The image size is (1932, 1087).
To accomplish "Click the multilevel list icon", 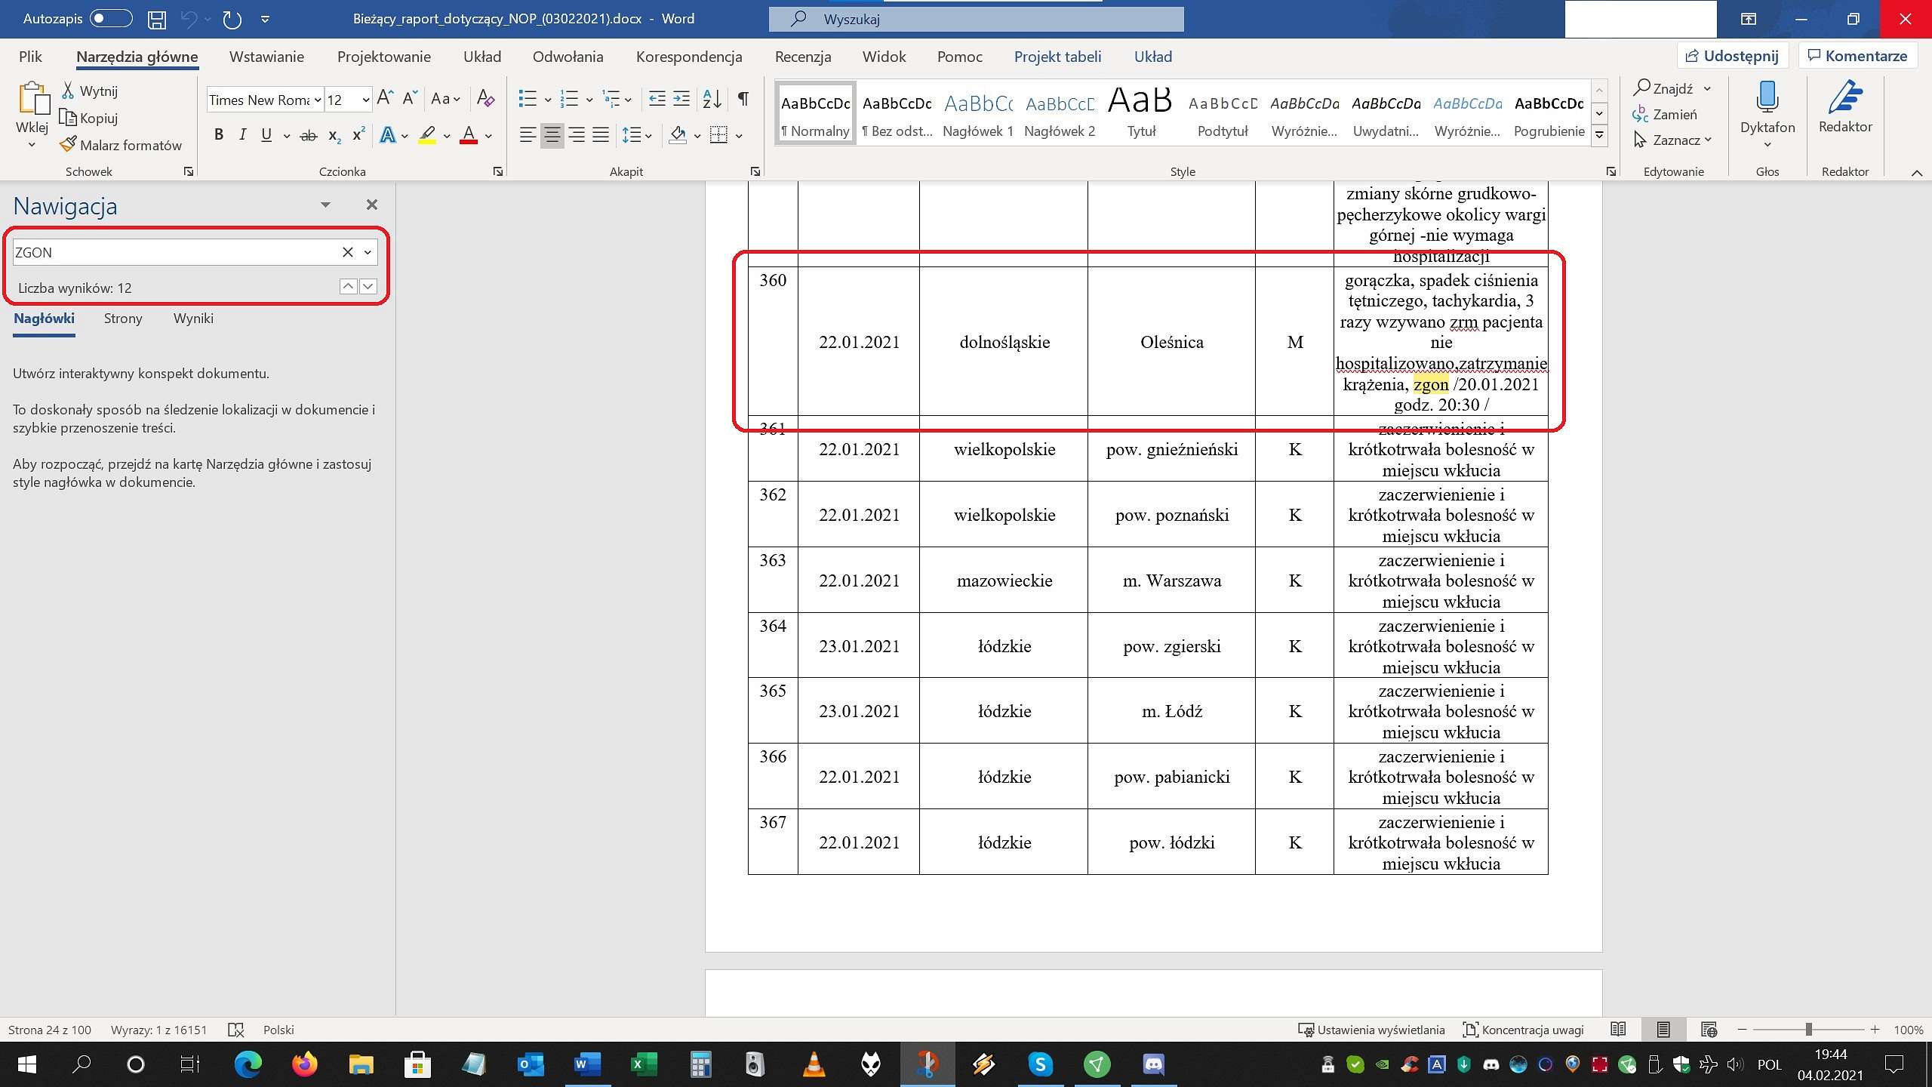I will tap(611, 99).
